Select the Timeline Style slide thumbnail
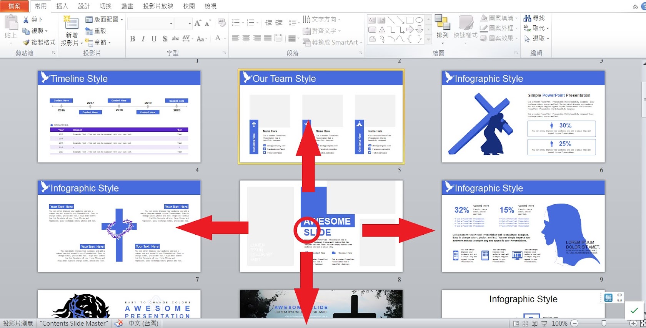 point(119,116)
